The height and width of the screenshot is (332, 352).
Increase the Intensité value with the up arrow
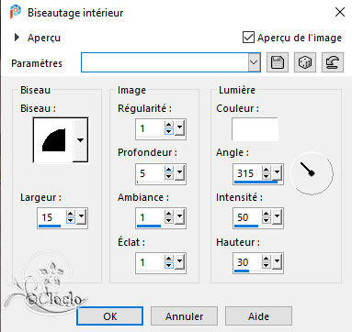tap(267, 214)
